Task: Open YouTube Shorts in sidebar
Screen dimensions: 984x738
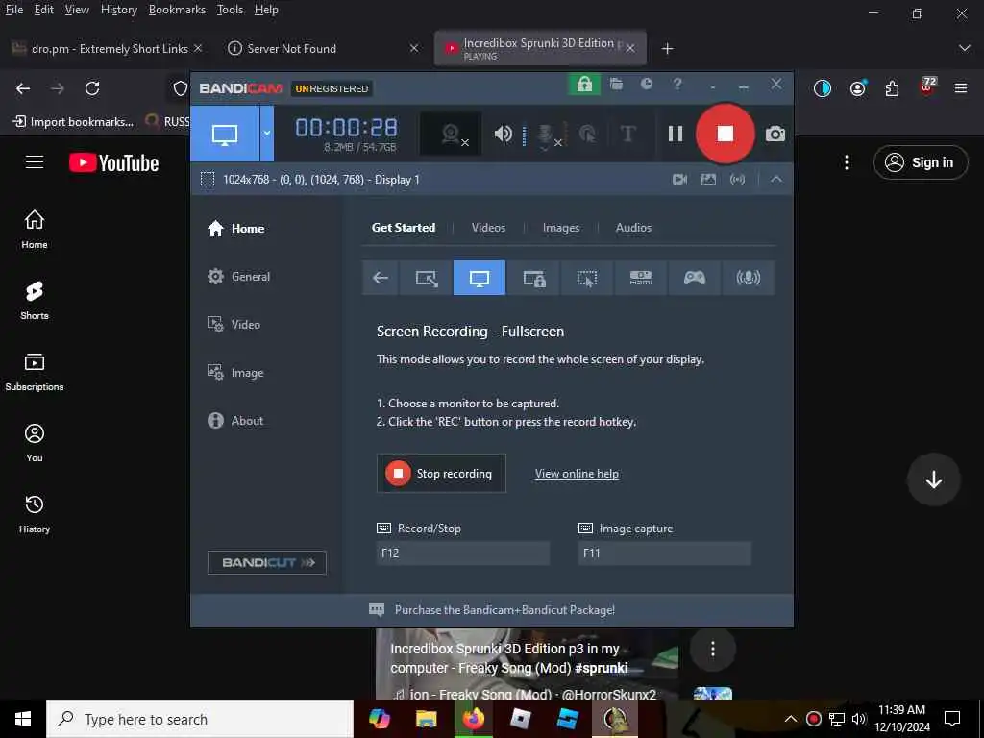Action: (35, 301)
